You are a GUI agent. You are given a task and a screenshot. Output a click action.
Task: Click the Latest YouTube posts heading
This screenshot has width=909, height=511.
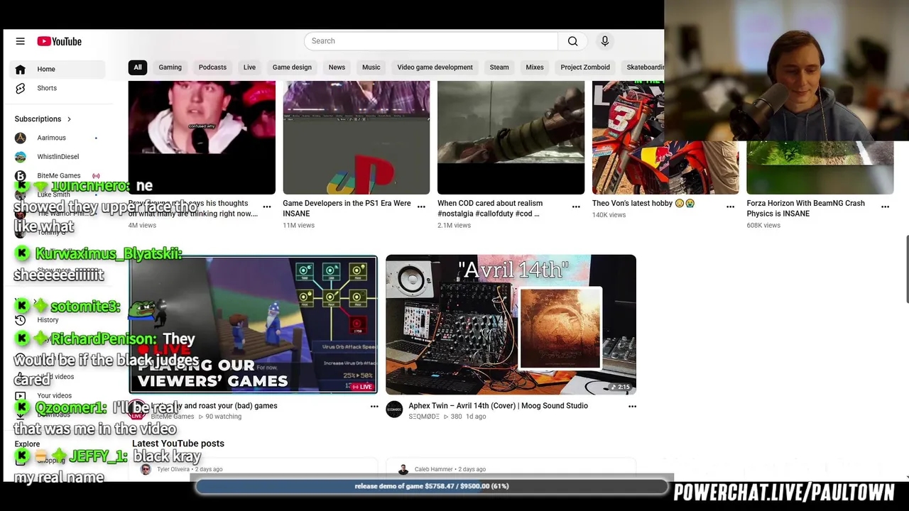tap(178, 444)
